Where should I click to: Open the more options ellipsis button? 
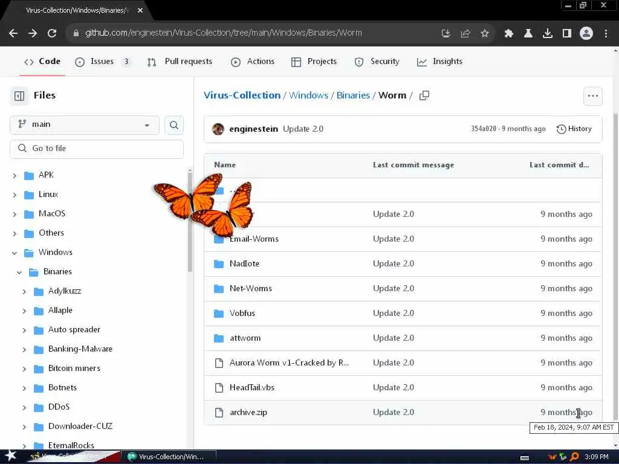592,96
